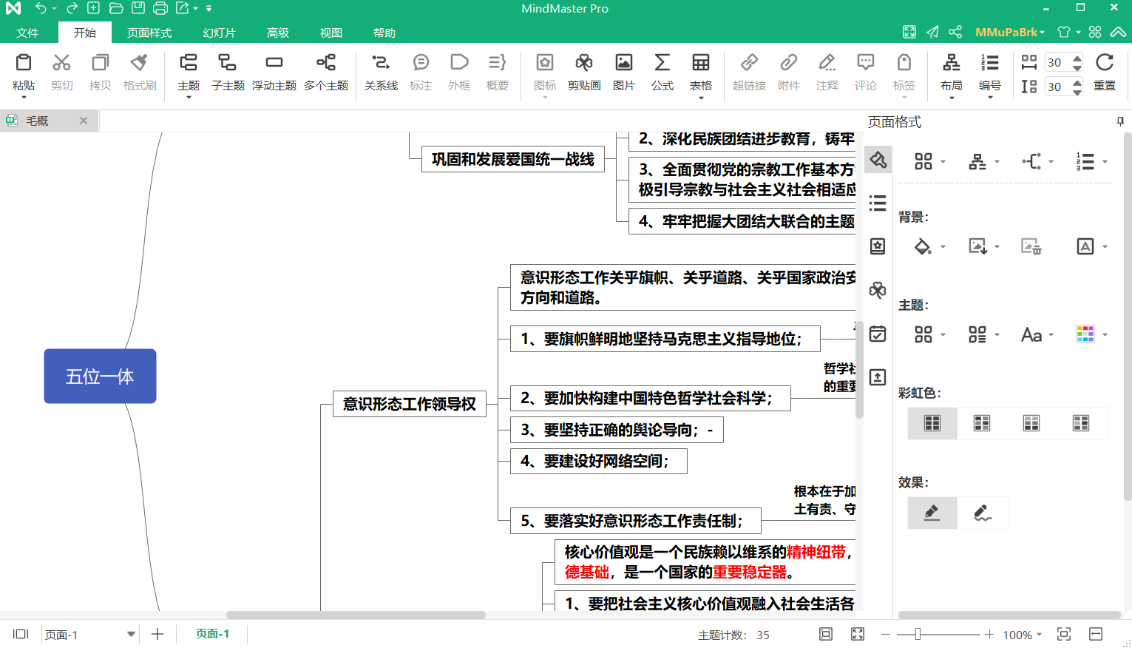Pin the 页面格式 panel

[1120, 122]
